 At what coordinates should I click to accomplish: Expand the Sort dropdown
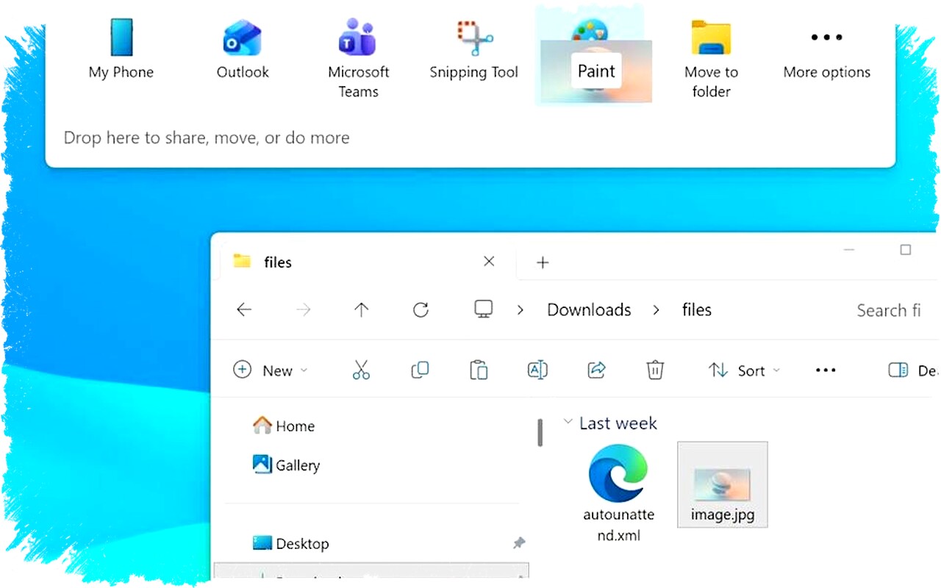click(x=744, y=370)
